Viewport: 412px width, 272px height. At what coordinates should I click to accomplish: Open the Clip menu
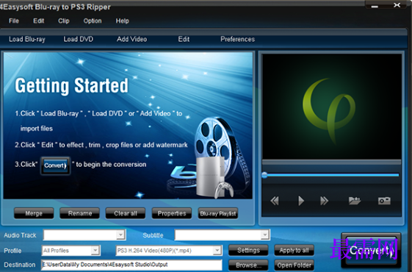(x=64, y=21)
